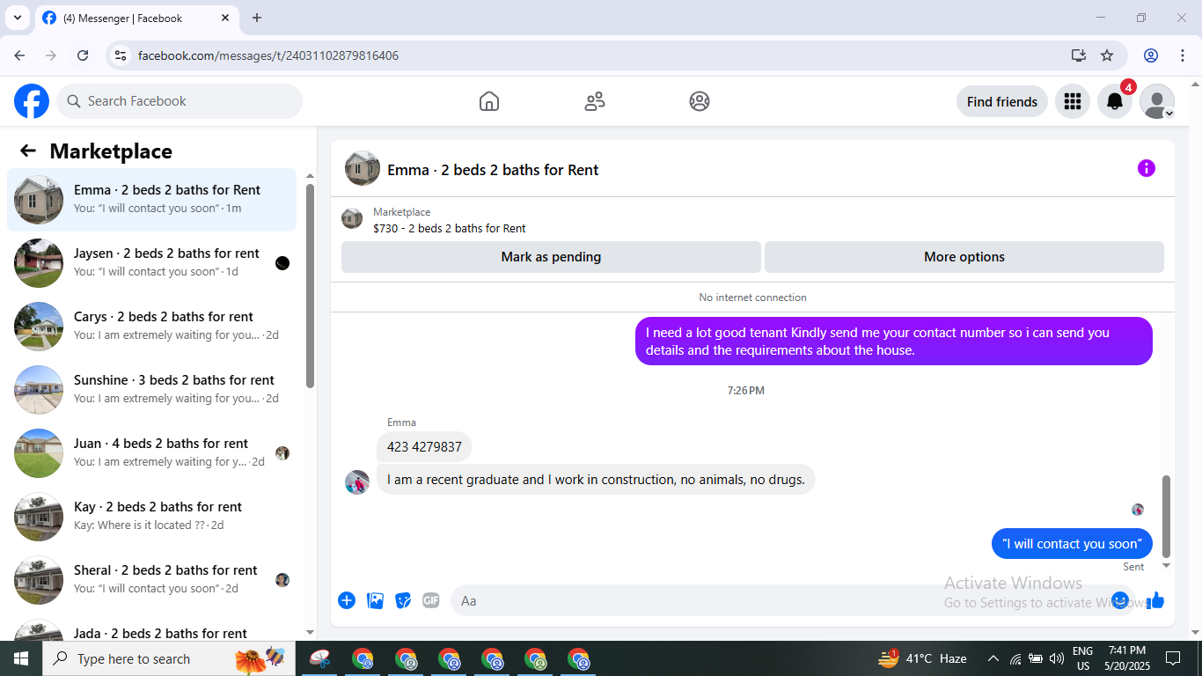The height and width of the screenshot is (676, 1202).
Task: Click the Windows taskbar search box
Action: point(171,658)
